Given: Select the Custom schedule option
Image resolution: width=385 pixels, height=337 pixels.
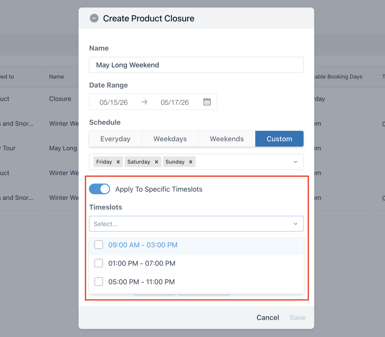Looking at the screenshot, I should point(279,139).
